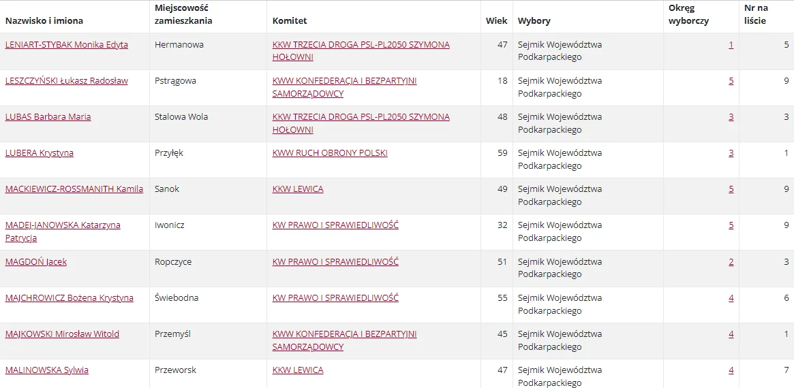Click Trzecia Droga committee in Hermanowa row
This screenshot has width=794, height=388.
(x=361, y=50)
